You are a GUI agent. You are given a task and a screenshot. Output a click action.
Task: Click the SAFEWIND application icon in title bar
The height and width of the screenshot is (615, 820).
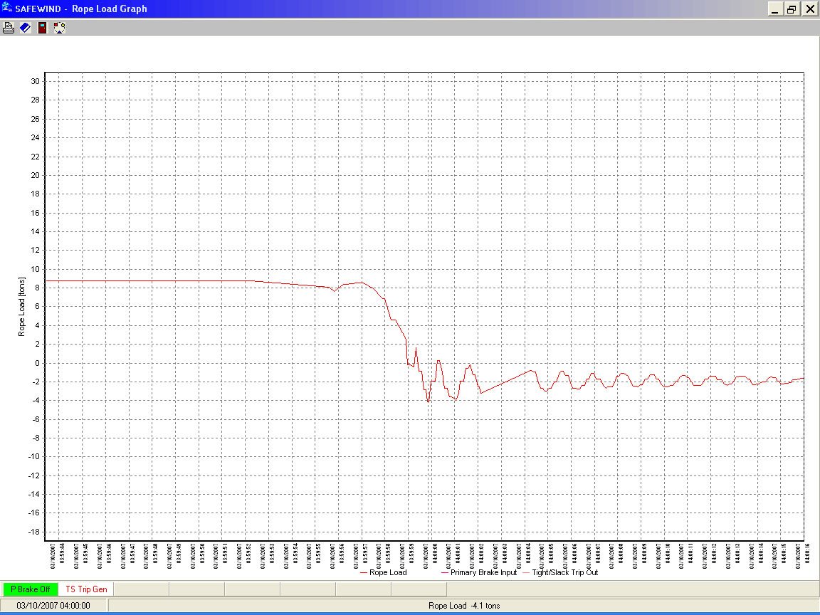click(x=6, y=9)
